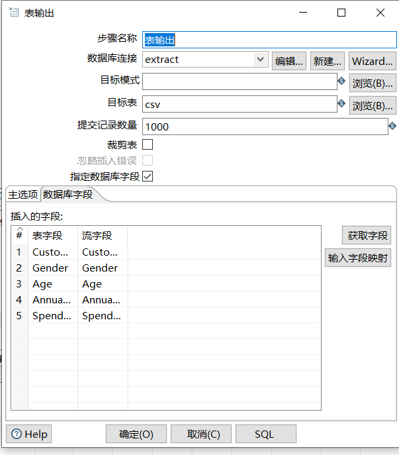The image size is (399, 455).
Task: Click the 编辑... button
Action: click(288, 61)
